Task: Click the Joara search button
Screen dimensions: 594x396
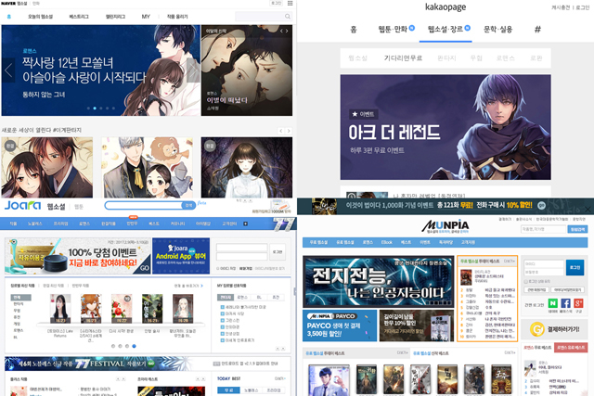Action: 188,205
